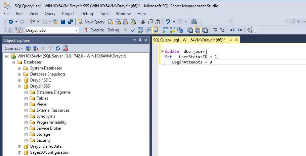This screenshot has height=156, width=306.
Task: Click the Copy icon
Action: pos(150,22)
